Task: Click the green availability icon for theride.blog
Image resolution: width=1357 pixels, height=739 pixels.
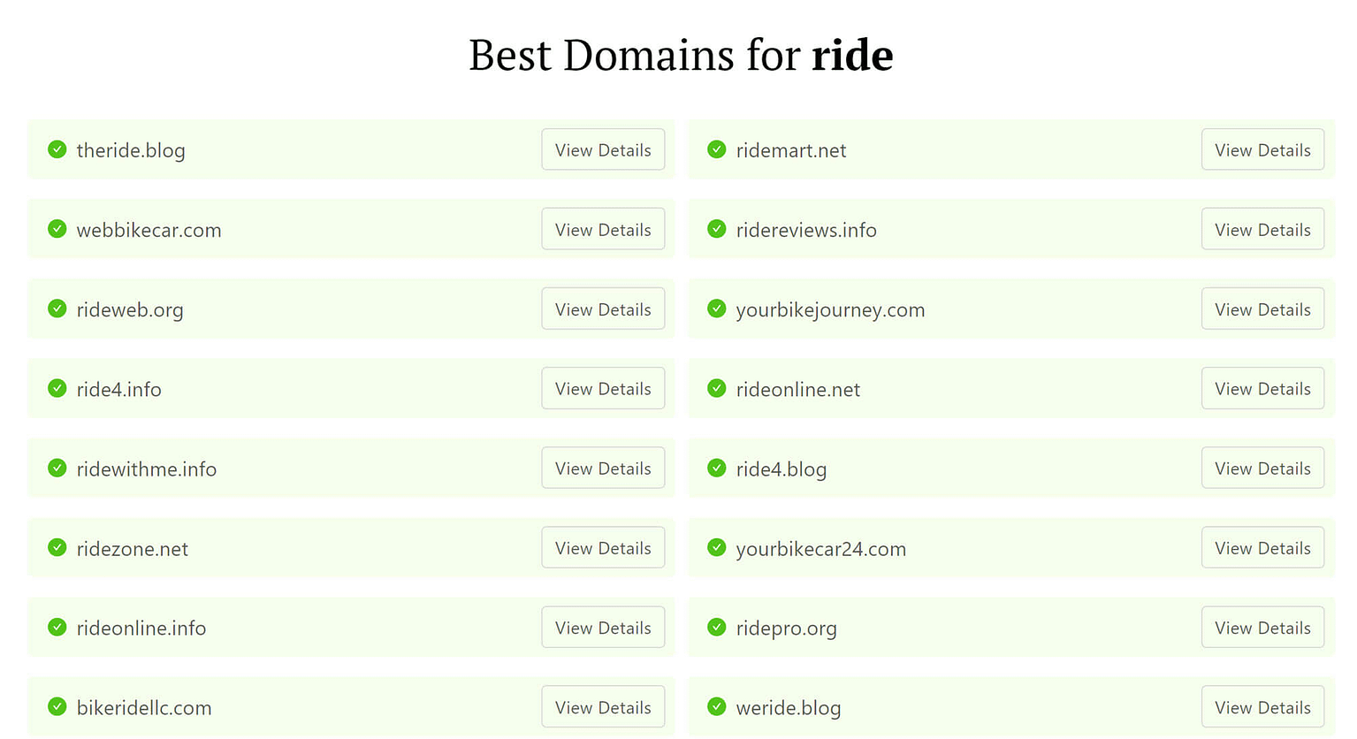Action: (57, 149)
